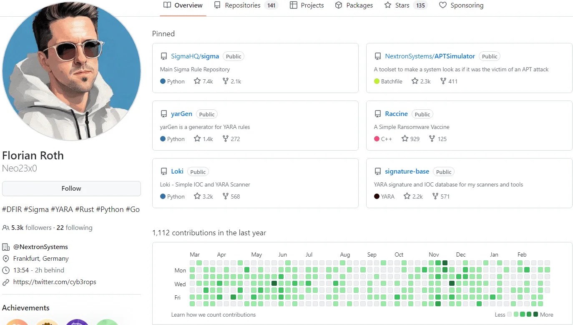Screen dimensions: 573x325
Task: Click the star icon on SigmaHQ/sigma card
Action: tap(197, 81)
